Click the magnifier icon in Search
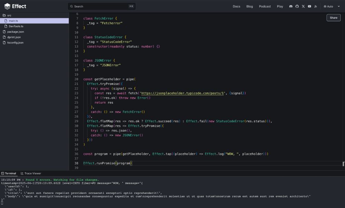This screenshot has height=208, width=345. click(x=71, y=6)
